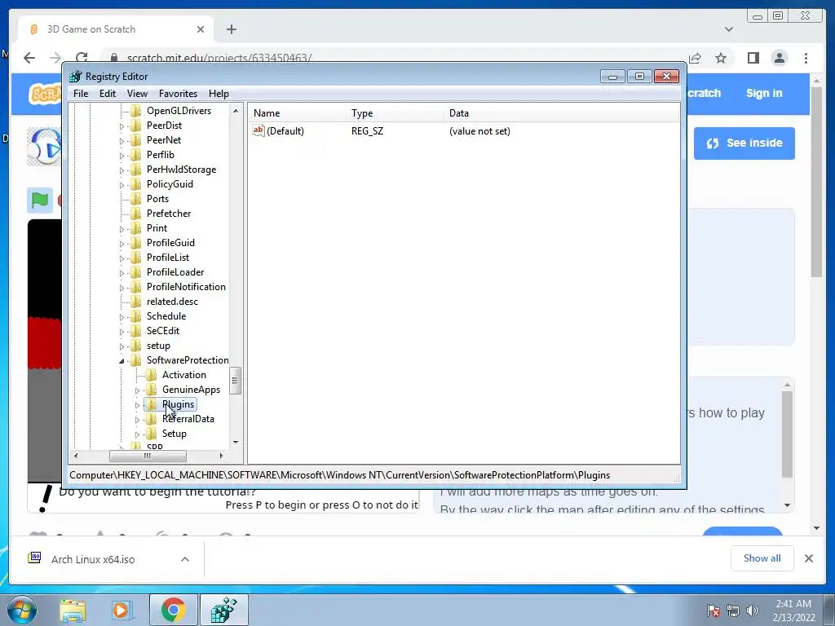
Task: Click the ProfileGuid folder icon
Action: click(x=136, y=243)
